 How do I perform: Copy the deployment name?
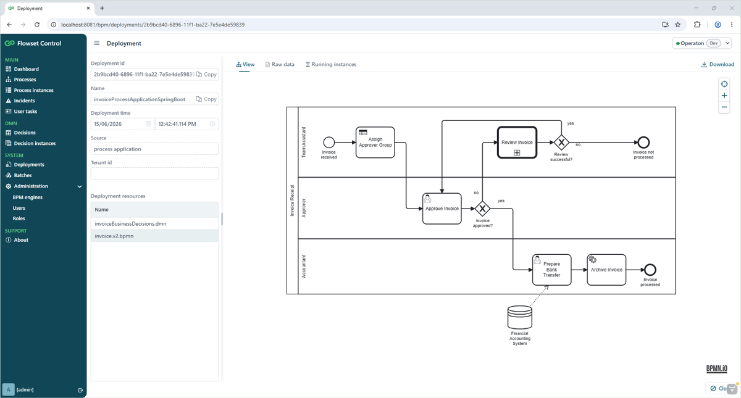pos(207,99)
